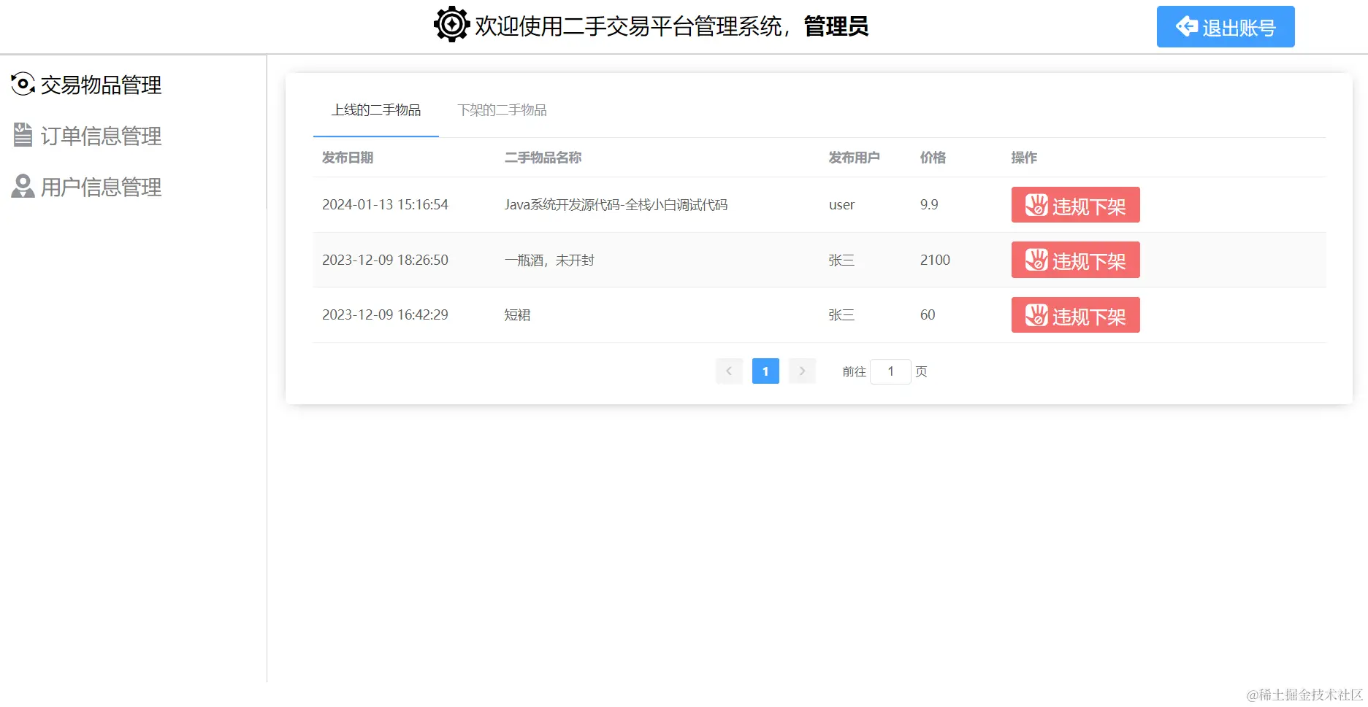Click the 管理员 role label in the header
1368x707 pixels.
(x=836, y=26)
